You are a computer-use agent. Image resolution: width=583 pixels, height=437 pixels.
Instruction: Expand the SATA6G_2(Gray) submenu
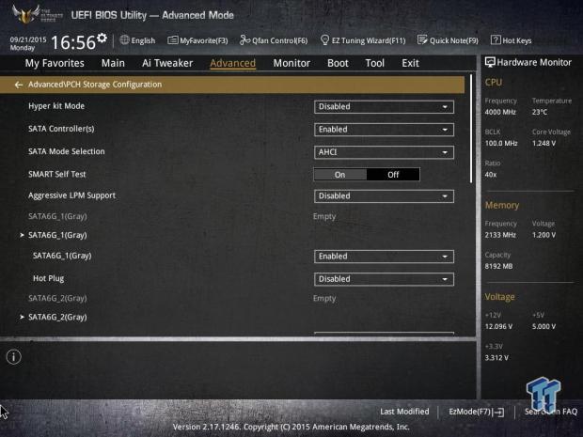pyautogui.click(x=56, y=318)
